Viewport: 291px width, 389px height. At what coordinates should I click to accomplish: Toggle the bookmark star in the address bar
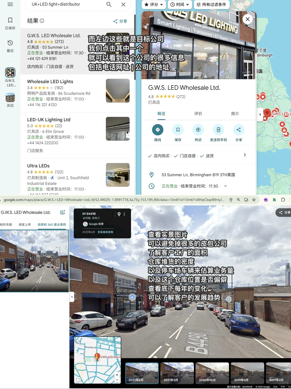click(254, 200)
